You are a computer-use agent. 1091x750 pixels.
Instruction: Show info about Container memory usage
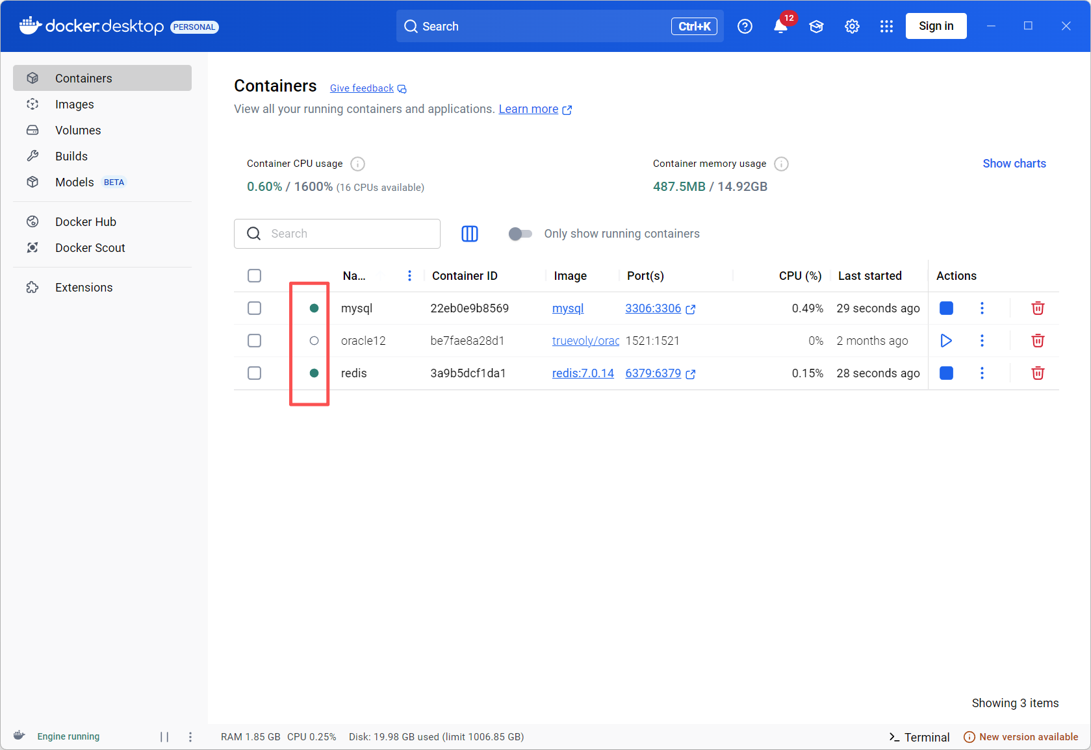click(781, 164)
